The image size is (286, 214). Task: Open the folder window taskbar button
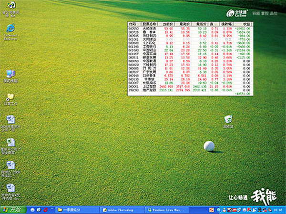click(x=77, y=210)
